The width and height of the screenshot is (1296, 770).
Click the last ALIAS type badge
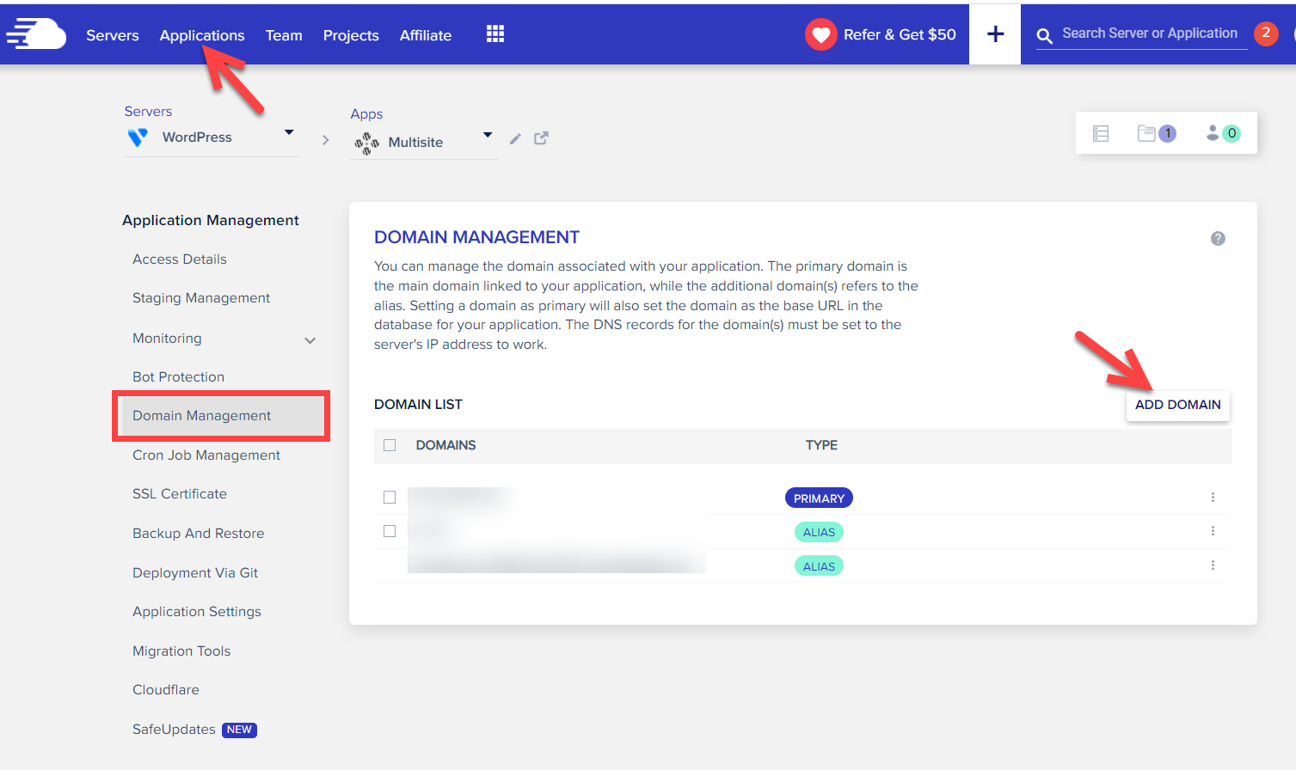(819, 566)
